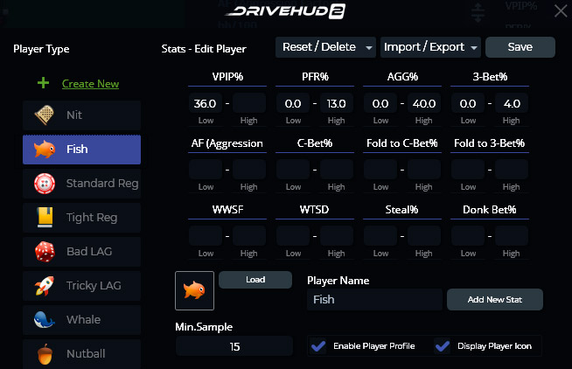Select the Nutball player type
Image resolution: width=572 pixels, height=369 pixels.
[x=81, y=354]
